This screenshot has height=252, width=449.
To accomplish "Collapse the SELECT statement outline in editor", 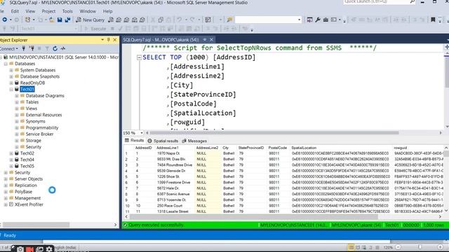I will click(x=139, y=57).
